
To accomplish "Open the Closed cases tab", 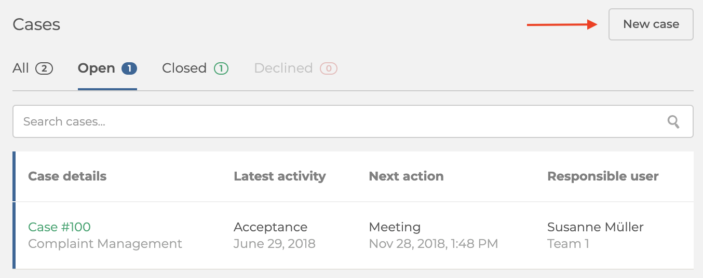I will coord(195,68).
